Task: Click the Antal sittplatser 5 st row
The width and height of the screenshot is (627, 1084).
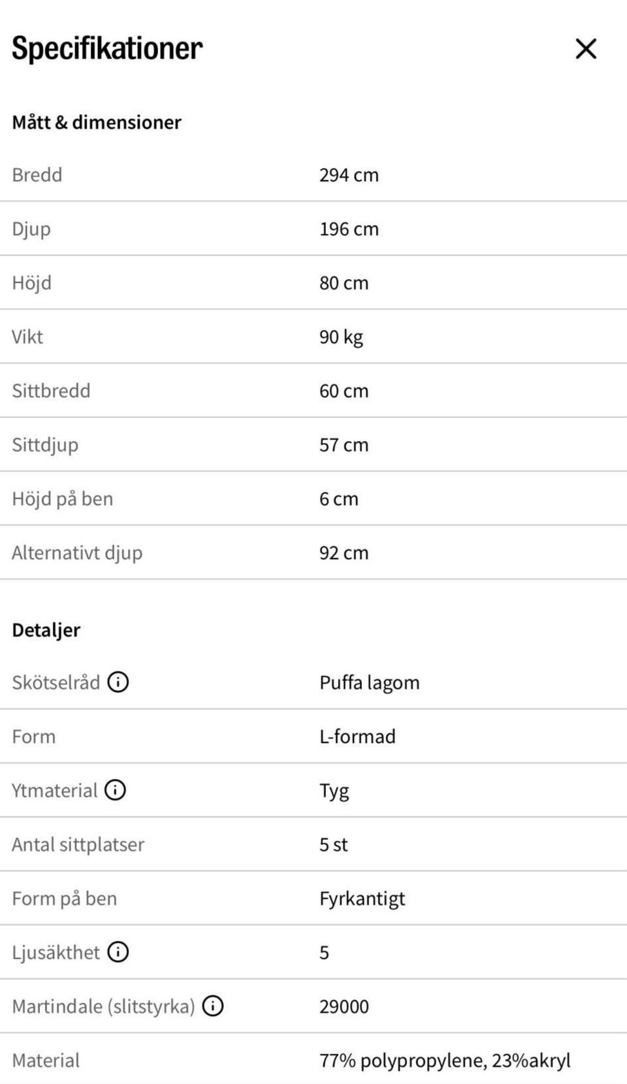Action: (x=313, y=844)
